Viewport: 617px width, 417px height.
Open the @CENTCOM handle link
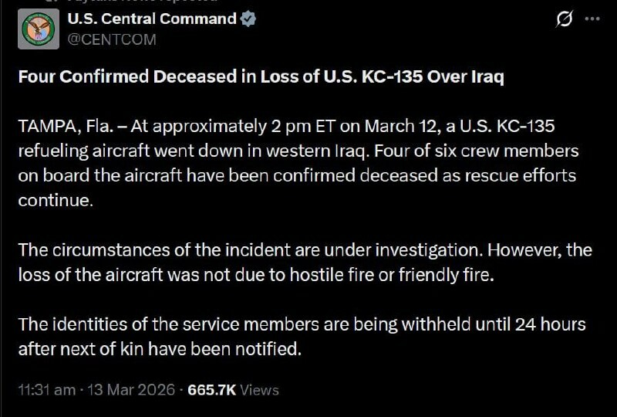pos(112,39)
